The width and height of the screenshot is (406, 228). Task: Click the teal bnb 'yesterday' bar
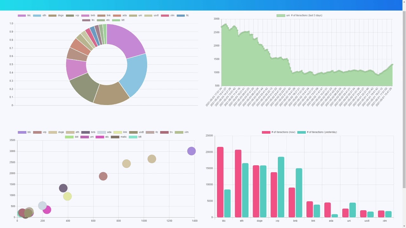299,193
